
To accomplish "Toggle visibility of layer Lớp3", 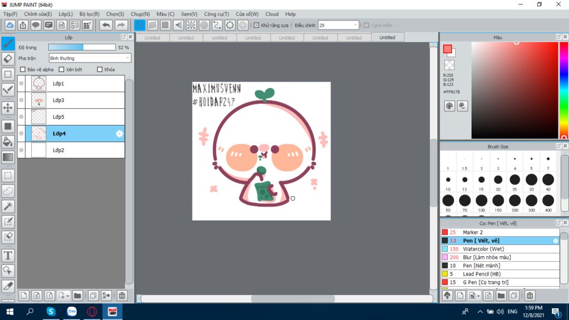I will click(22, 100).
